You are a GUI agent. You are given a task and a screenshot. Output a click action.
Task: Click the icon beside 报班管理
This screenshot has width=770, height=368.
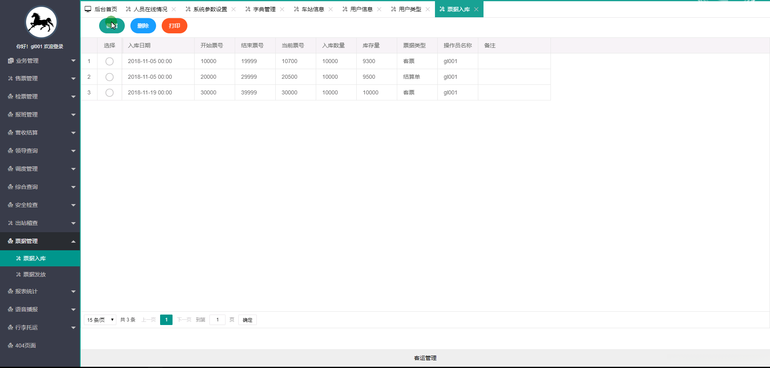coord(10,114)
